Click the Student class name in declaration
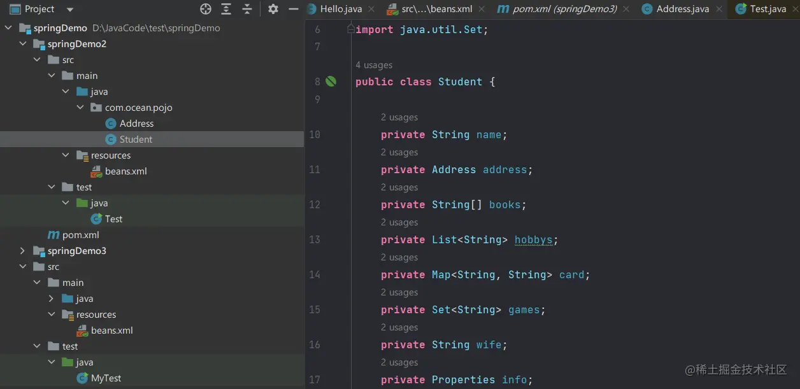Image resolution: width=800 pixels, height=389 pixels. coord(460,81)
